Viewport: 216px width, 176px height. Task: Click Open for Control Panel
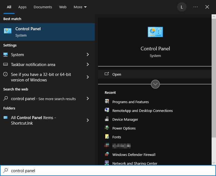[x=155, y=74]
